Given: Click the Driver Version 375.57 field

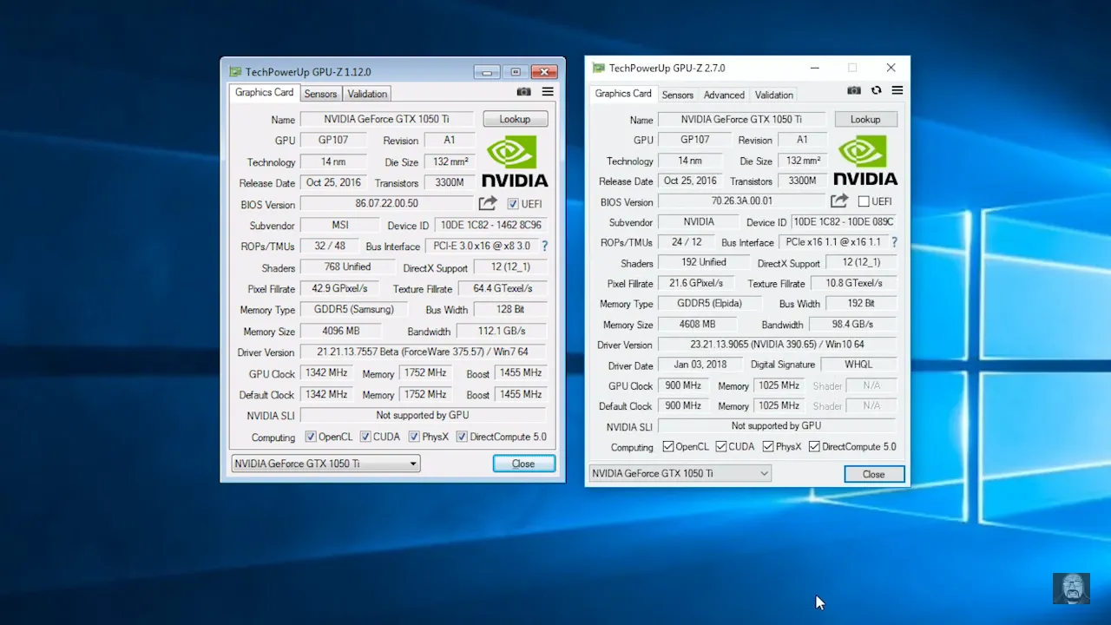Looking at the screenshot, I should (x=424, y=352).
